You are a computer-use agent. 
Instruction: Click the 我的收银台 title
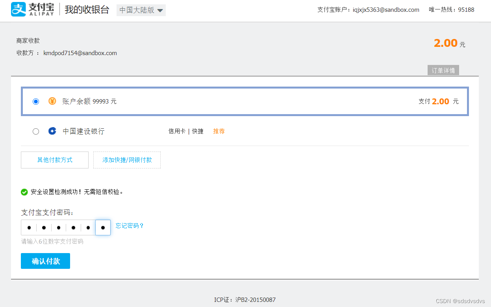pyautogui.click(x=87, y=10)
